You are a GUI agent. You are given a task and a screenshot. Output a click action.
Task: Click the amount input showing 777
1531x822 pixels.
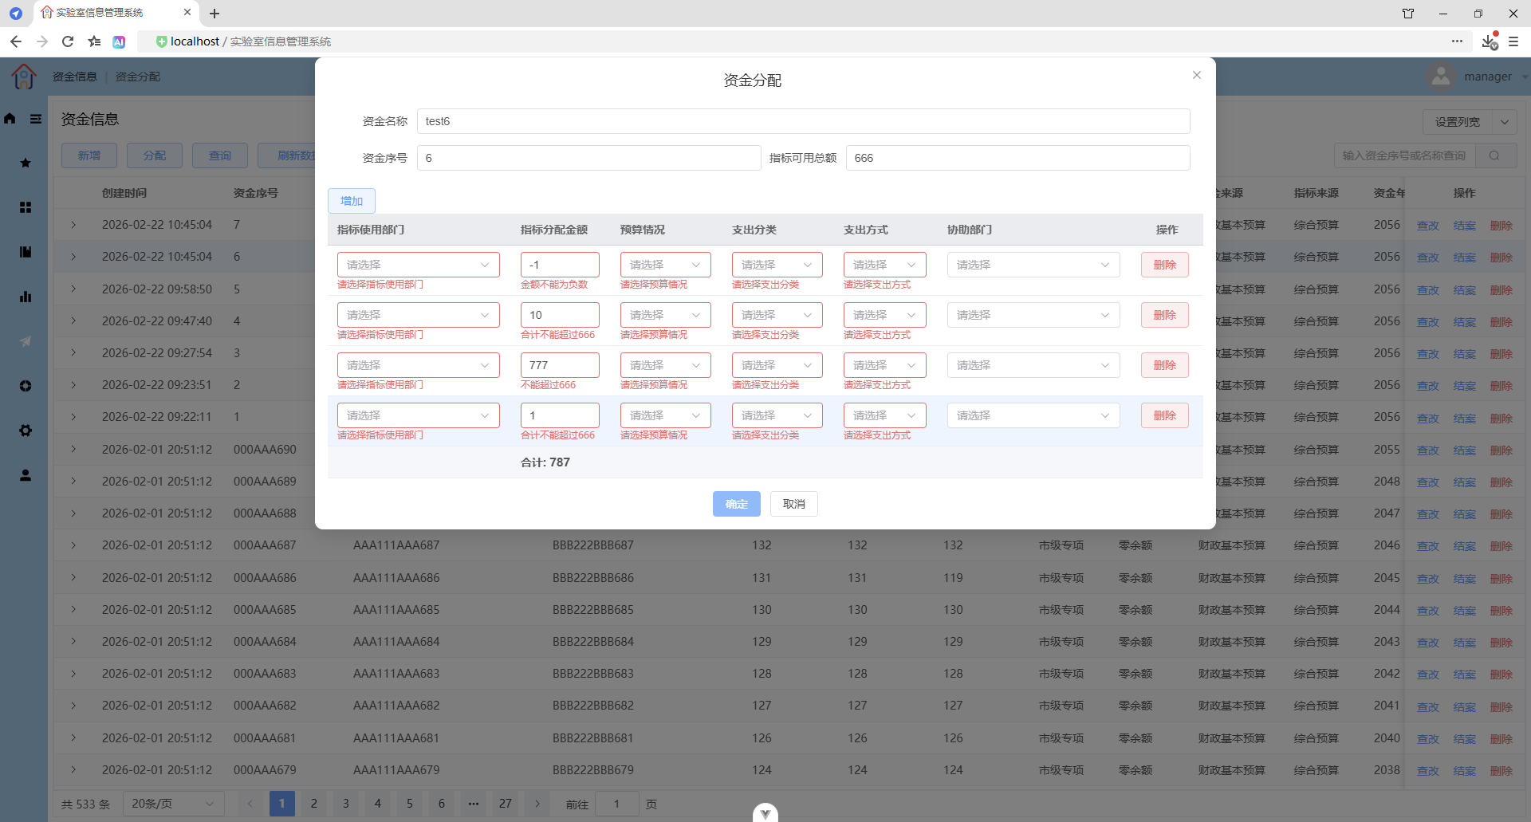pyautogui.click(x=560, y=365)
